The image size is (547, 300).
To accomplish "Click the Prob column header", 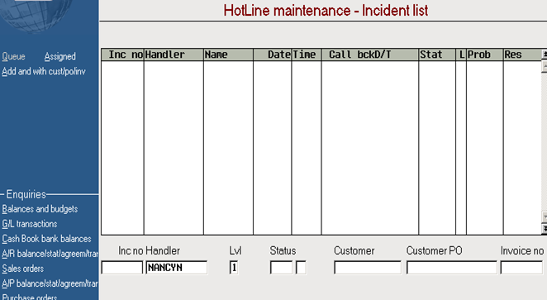I will click(x=485, y=55).
